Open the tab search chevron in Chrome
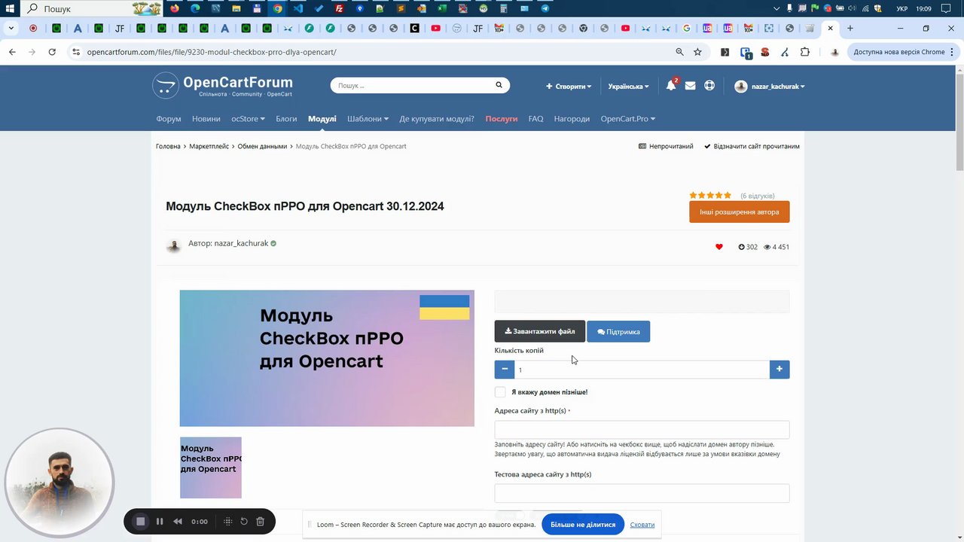The image size is (964, 542). (x=11, y=29)
